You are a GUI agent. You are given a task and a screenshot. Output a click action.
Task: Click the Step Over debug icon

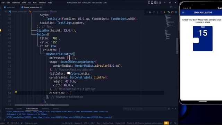(154, 12)
